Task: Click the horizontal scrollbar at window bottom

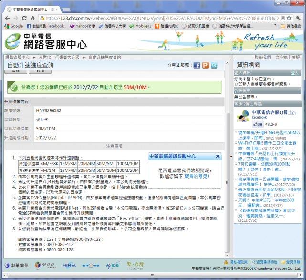Action: click(152, 275)
